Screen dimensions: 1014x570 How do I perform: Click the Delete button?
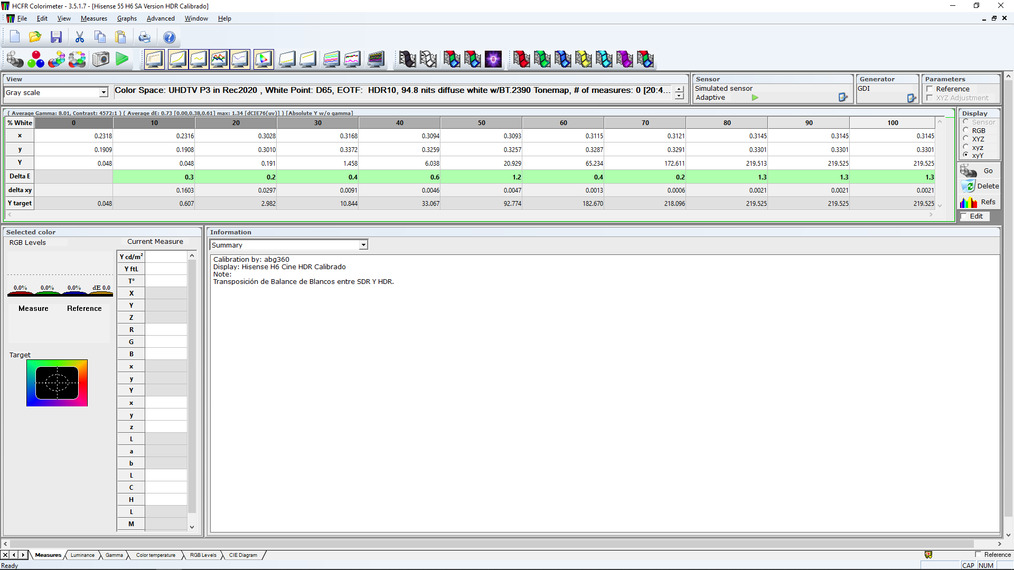click(x=980, y=186)
